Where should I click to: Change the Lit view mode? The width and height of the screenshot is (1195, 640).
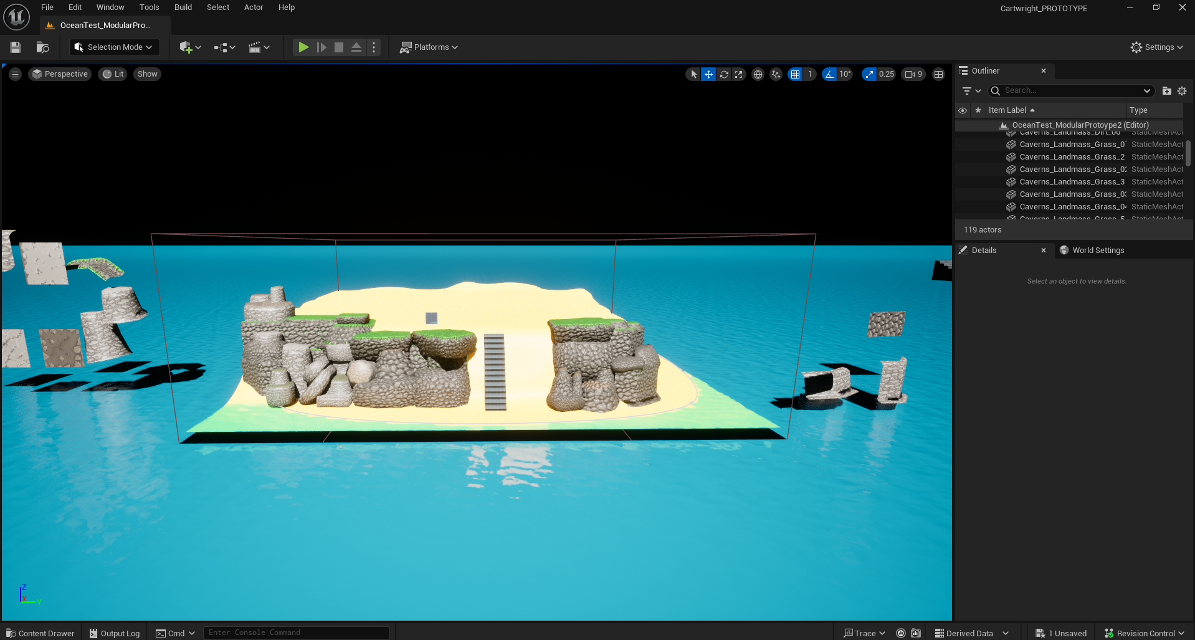113,74
